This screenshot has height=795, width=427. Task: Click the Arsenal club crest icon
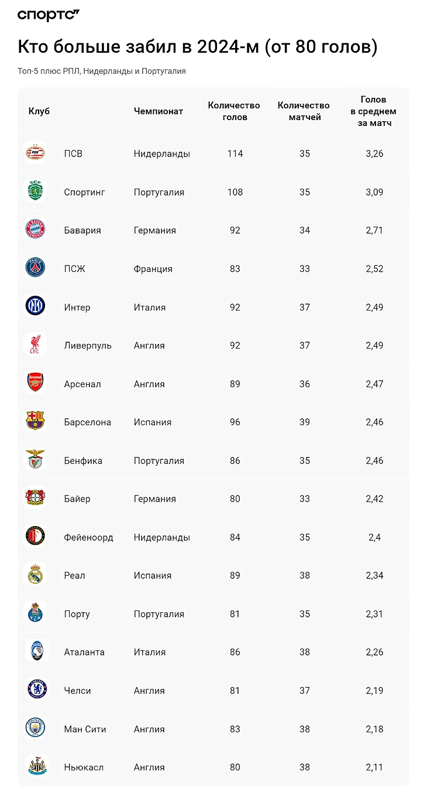(x=35, y=383)
